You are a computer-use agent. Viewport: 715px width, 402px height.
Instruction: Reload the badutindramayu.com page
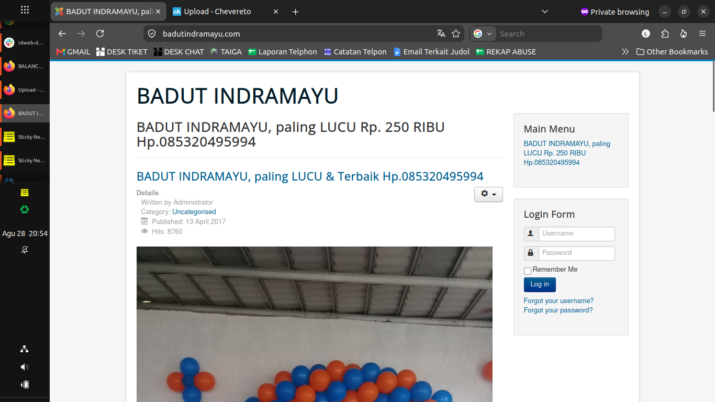100,33
